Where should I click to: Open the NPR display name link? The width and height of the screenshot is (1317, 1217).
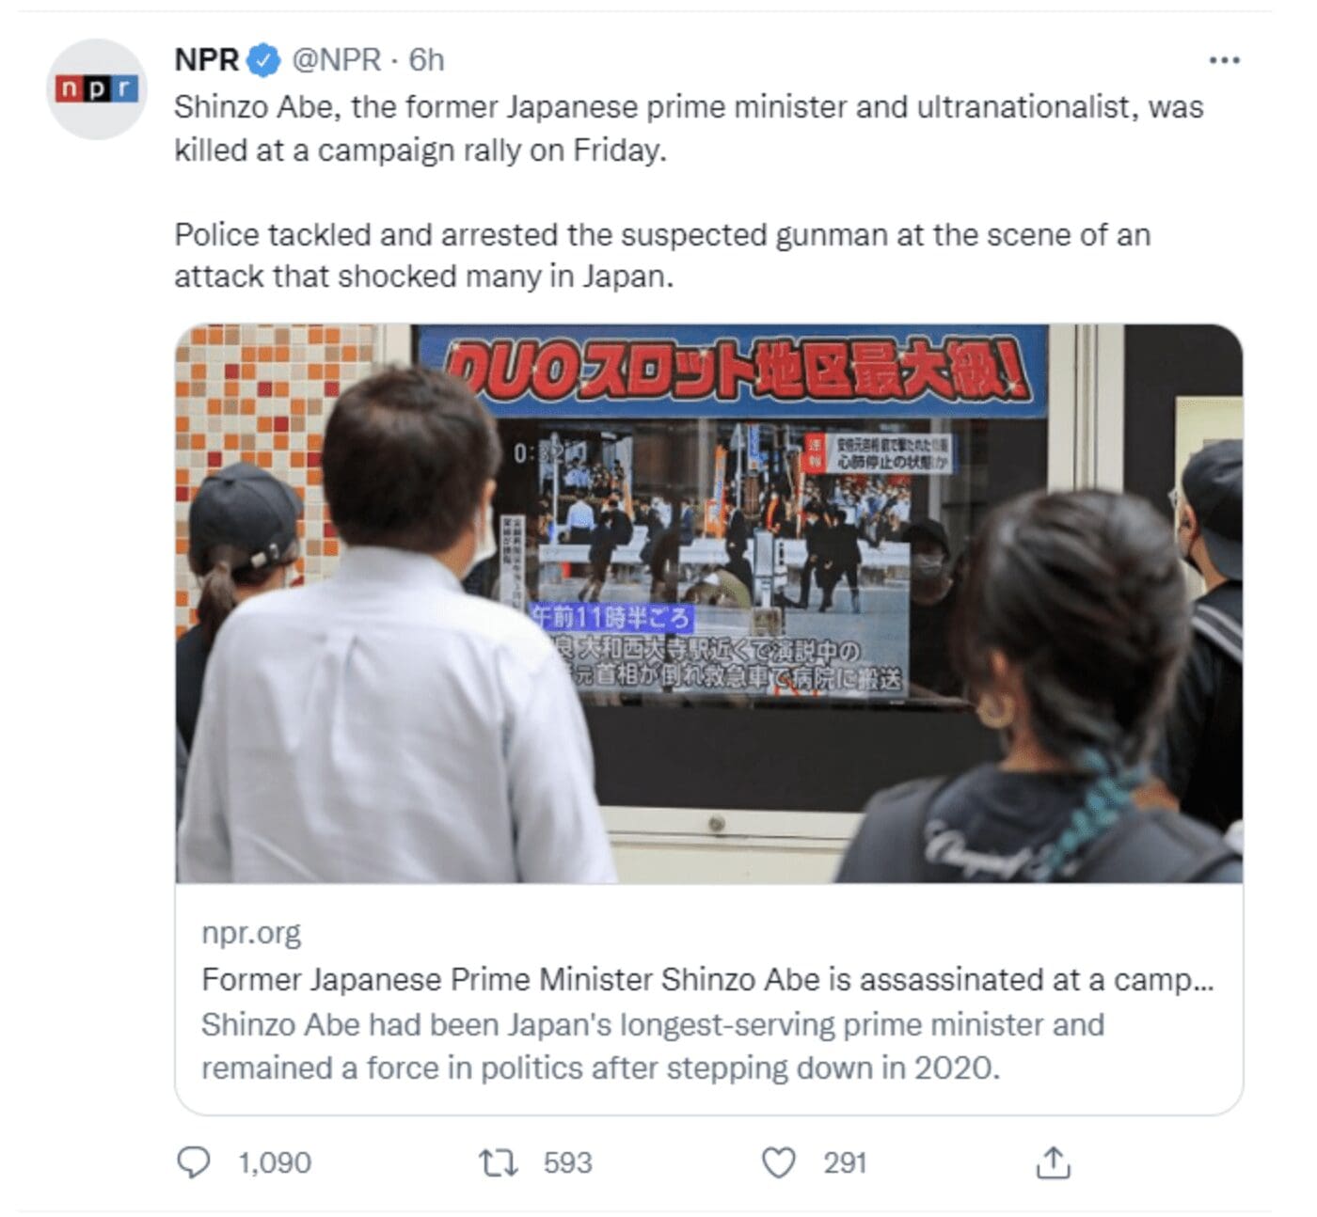coord(207,60)
